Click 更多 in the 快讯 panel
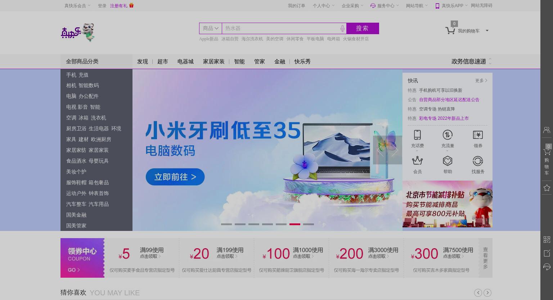 pos(481,81)
